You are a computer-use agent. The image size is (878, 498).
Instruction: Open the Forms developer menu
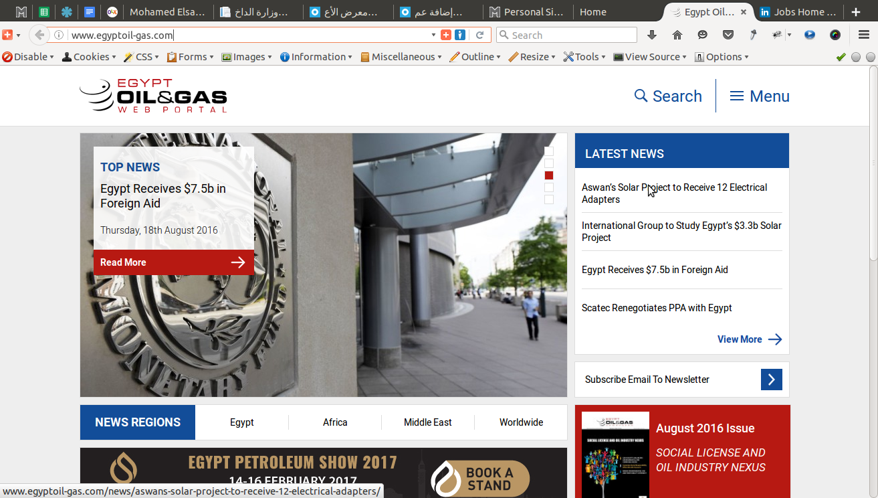[x=191, y=57]
